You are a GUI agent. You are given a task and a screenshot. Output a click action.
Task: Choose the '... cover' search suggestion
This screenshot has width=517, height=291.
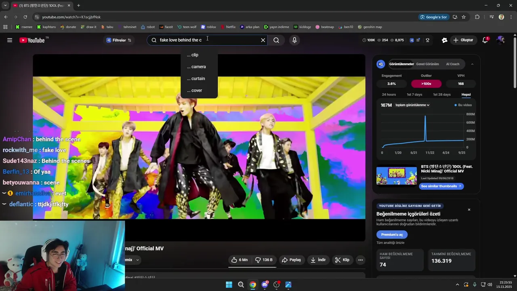click(x=199, y=91)
